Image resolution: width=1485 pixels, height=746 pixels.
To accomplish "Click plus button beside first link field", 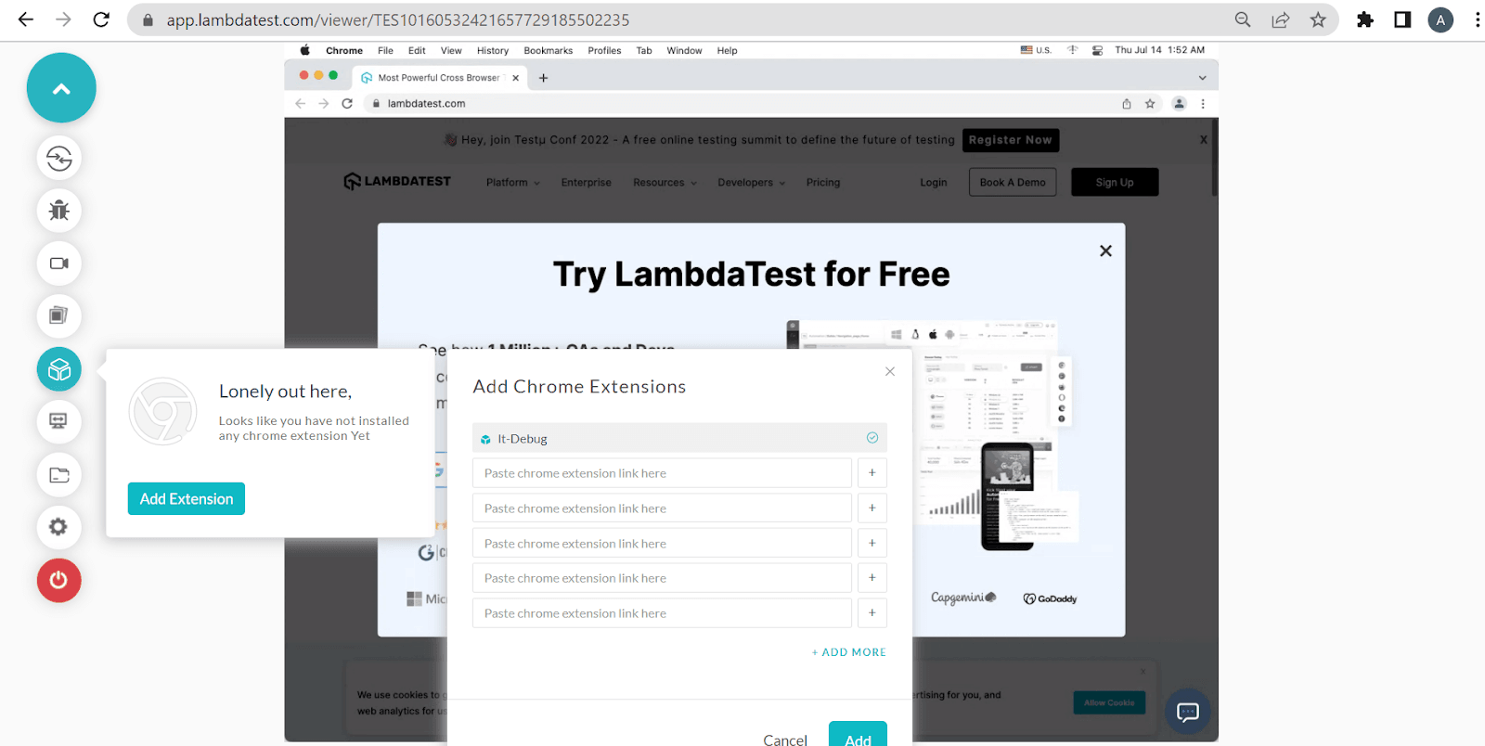I will [x=872, y=473].
